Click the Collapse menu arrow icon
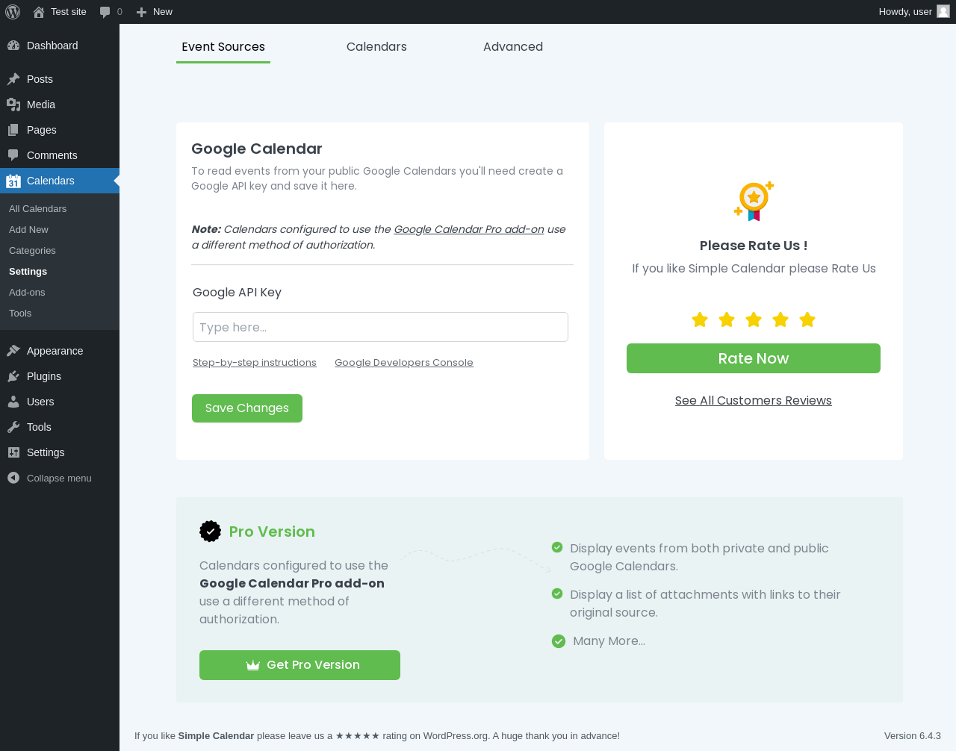956x751 pixels. 13,478
